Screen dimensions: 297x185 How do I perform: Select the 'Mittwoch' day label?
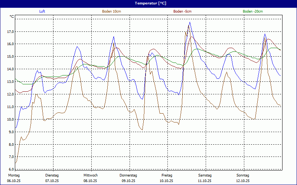[90, 175]
